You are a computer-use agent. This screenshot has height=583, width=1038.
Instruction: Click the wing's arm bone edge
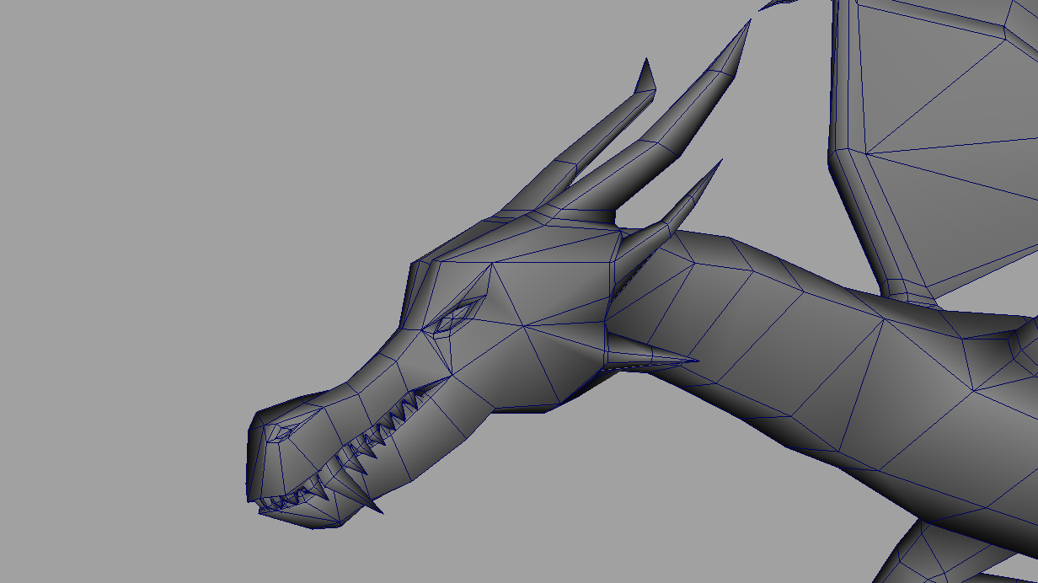tap(853, 194)
